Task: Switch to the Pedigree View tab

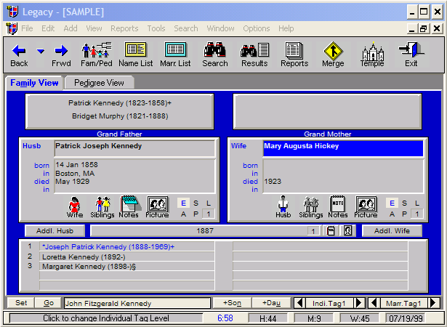Action: [x=99, y=83]
